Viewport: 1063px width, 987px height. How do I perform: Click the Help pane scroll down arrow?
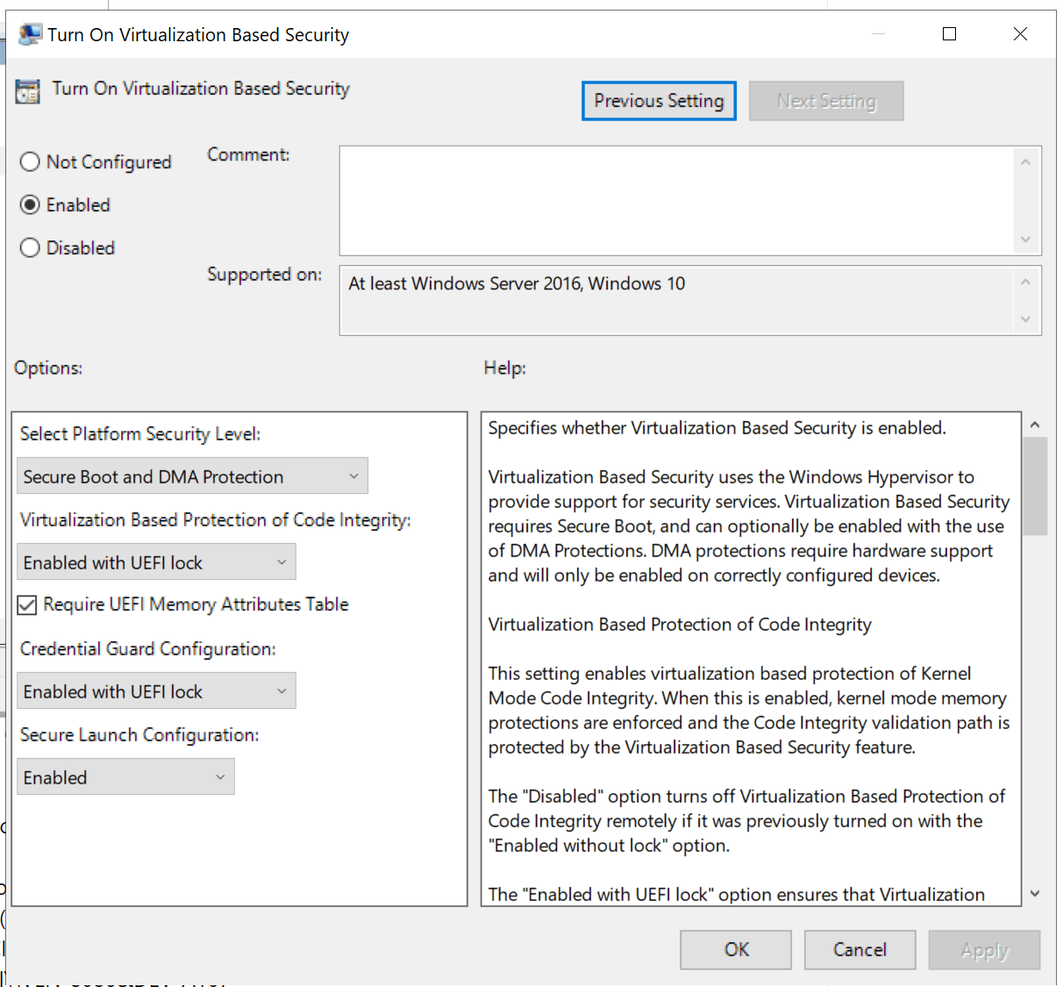1035,893
